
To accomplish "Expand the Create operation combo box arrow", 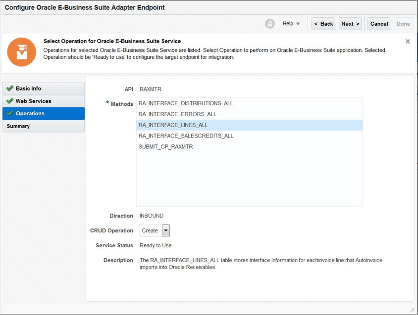I will (x=166, y=230).
